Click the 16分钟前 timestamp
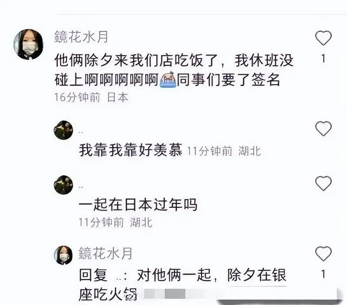Image resolution: width=347 pixels, height=305 pixels. pos(77,97)
